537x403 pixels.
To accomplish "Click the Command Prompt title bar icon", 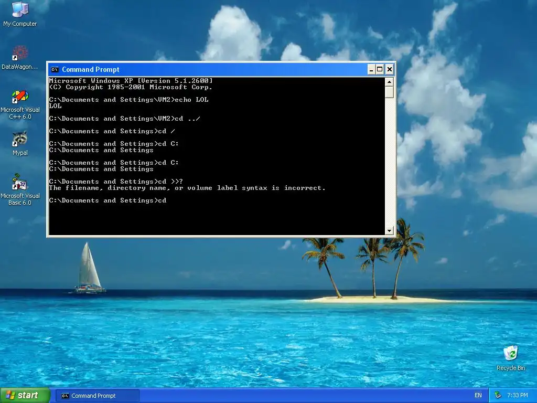I will tap(55, 70).
